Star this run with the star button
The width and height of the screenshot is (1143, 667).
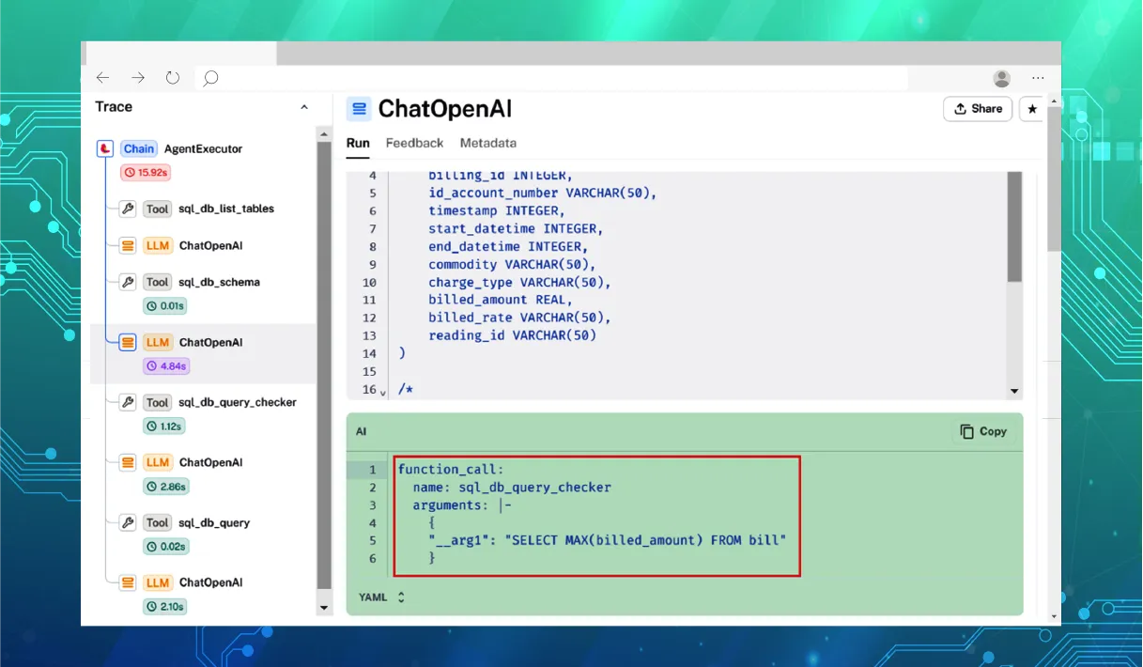(1032, 109)
